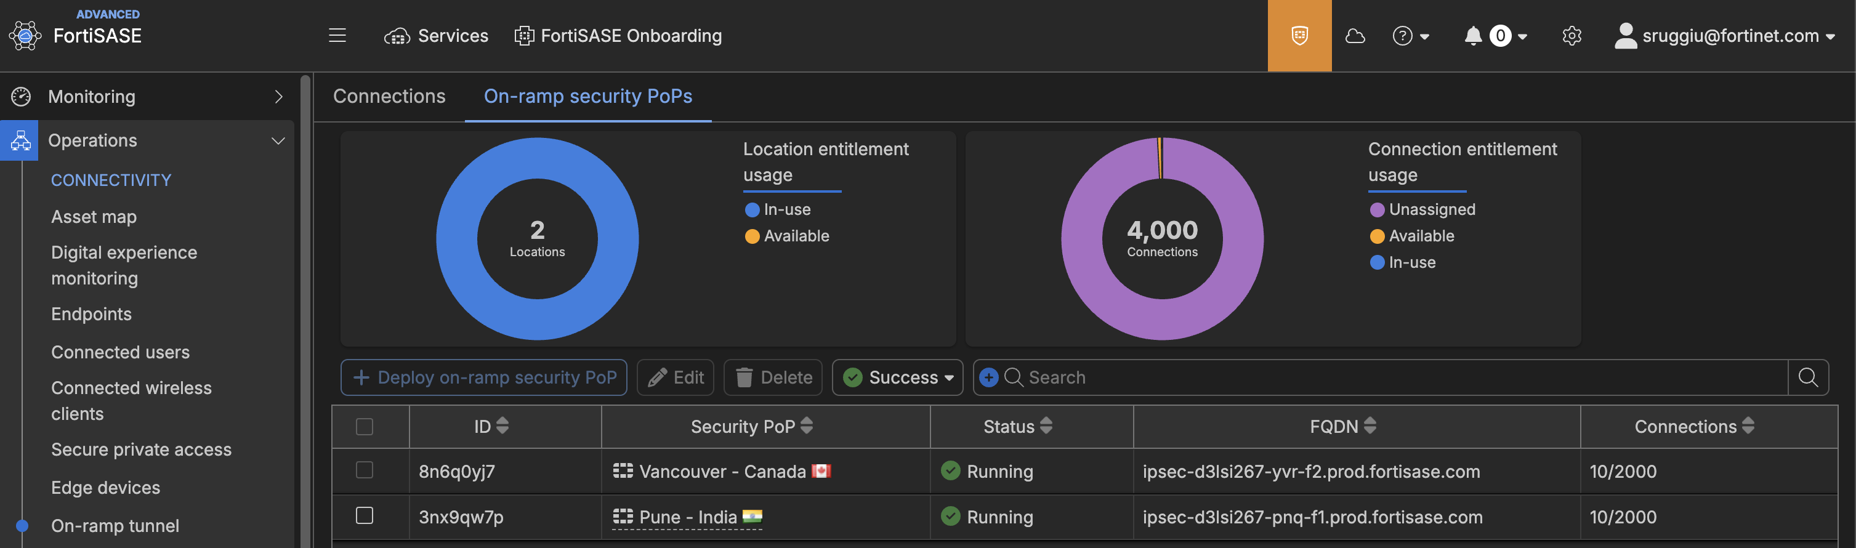This screenshot has height=548, width=1856.
Task: Collapse the Operations section chevron
Action: click(278, 140)
